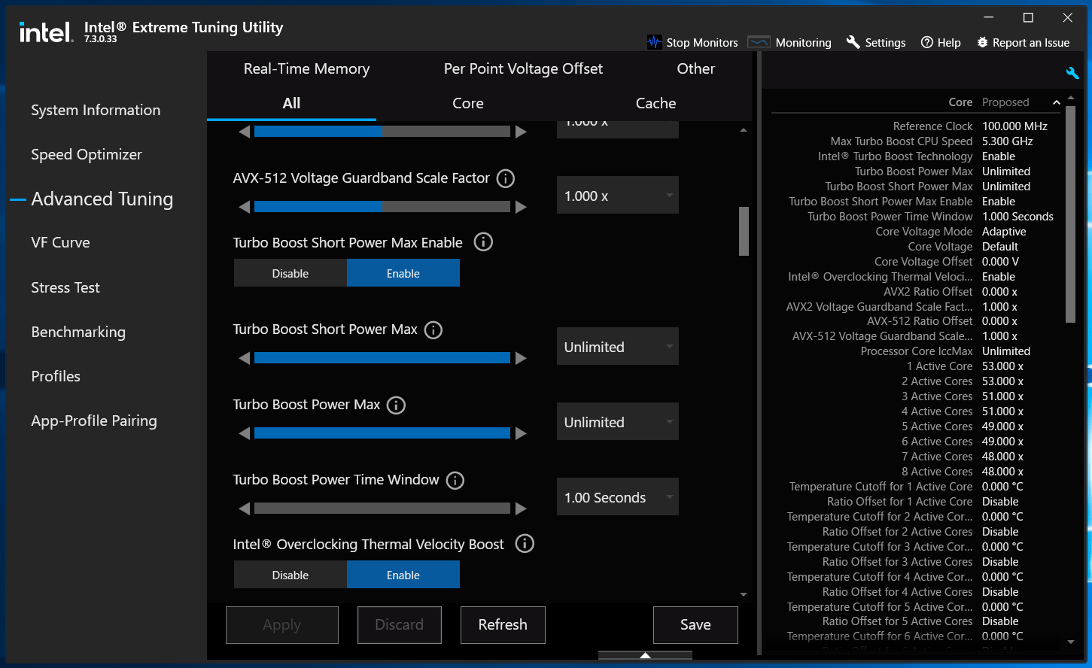Collapse the Core Proposed section chevron
This screenshot has width=1092, height=668.
tap(1056, 102)
